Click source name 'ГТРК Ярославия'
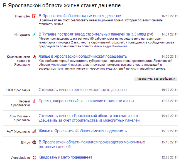This screenshot has height=161, width=181. (18, 90)
